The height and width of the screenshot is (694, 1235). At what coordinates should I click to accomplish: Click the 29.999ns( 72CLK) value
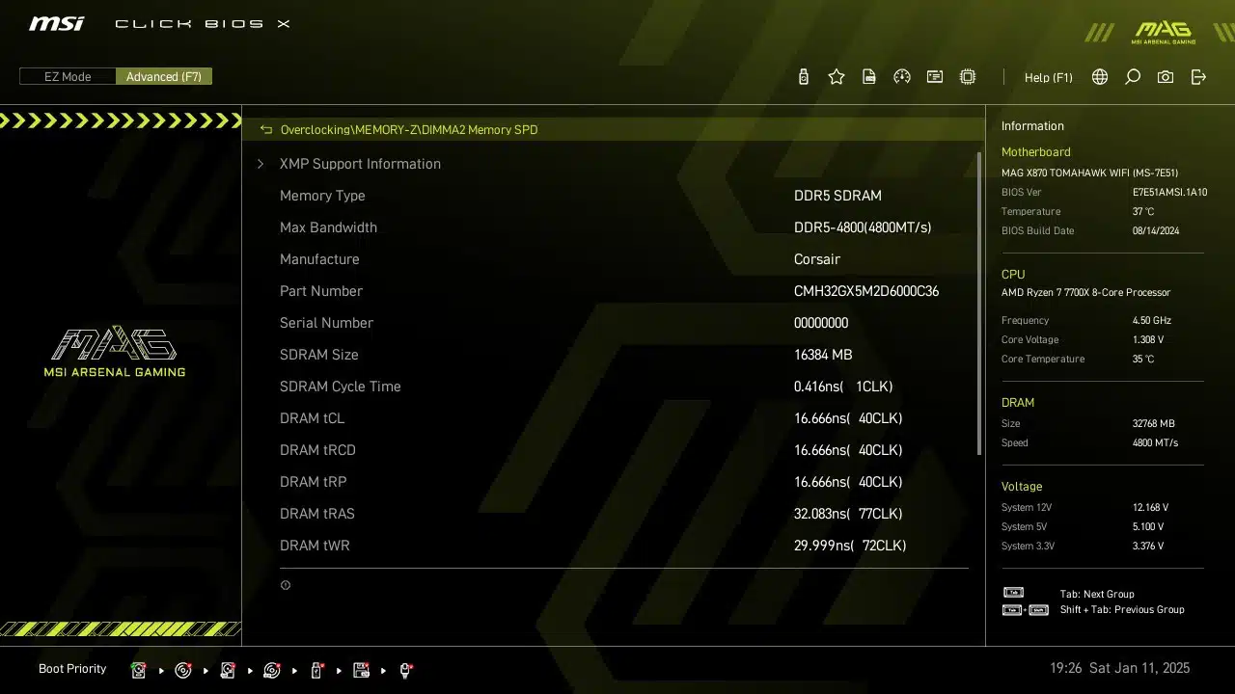(850, 546)
